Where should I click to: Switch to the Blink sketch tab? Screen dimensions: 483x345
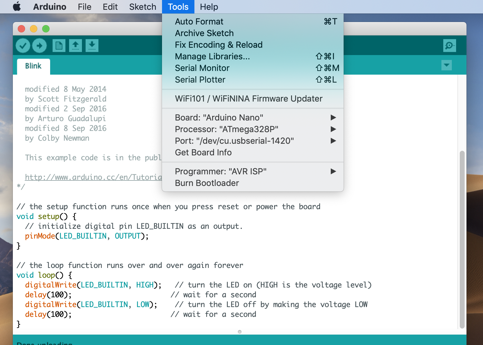tap(33, 66)
